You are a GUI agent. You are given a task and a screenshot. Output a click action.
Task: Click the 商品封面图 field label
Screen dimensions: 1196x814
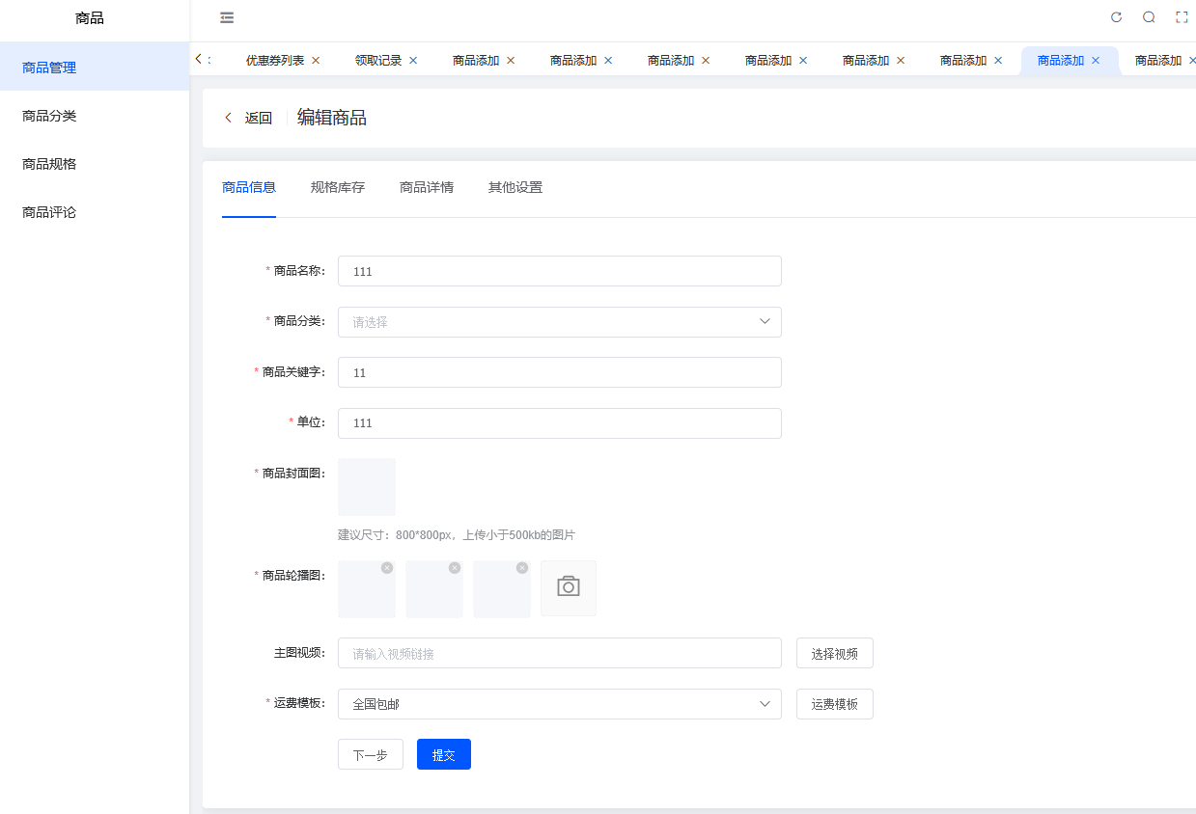pos(293,473)
